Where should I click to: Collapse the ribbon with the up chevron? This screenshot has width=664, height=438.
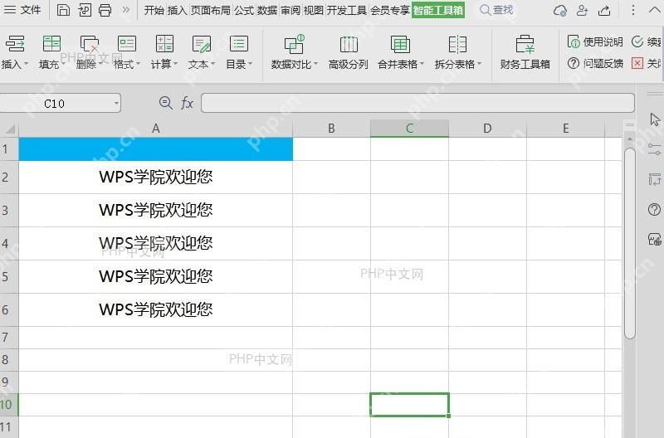[x=655, y=10]
